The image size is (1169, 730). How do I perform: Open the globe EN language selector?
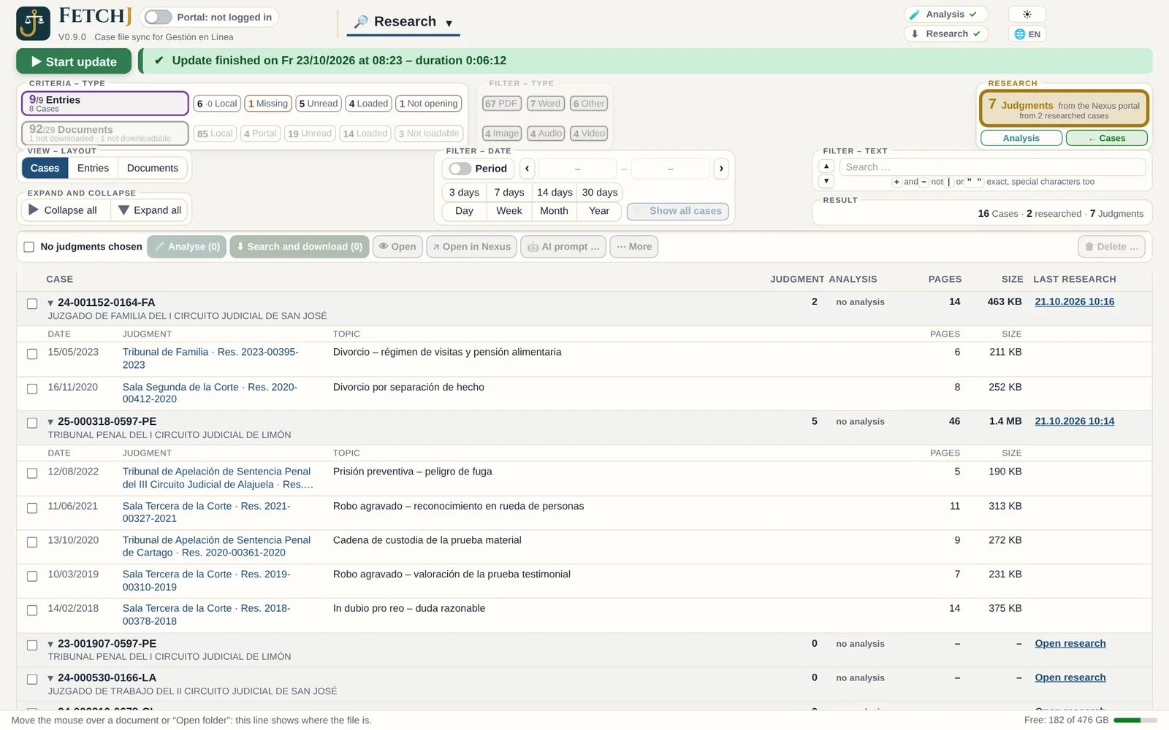[1027, 34]
